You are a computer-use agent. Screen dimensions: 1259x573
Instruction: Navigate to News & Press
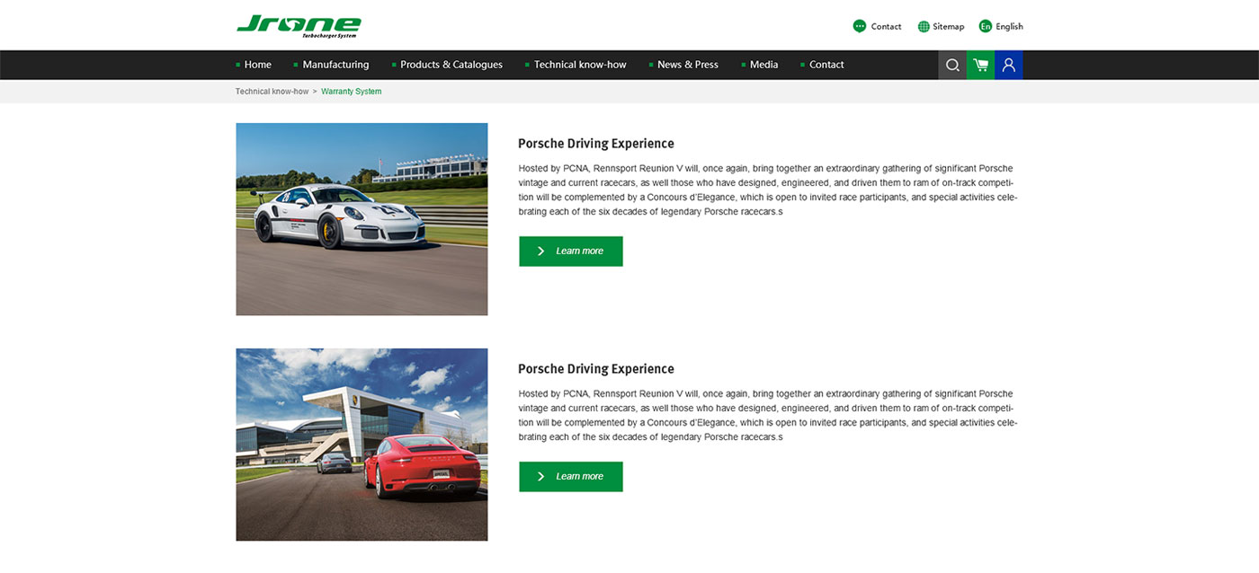(x=687, y=65)
